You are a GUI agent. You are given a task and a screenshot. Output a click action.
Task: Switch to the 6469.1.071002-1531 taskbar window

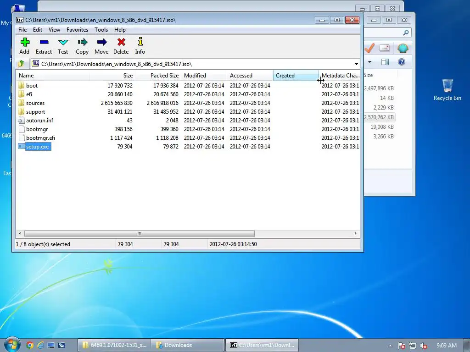click(x=114, y=345)
